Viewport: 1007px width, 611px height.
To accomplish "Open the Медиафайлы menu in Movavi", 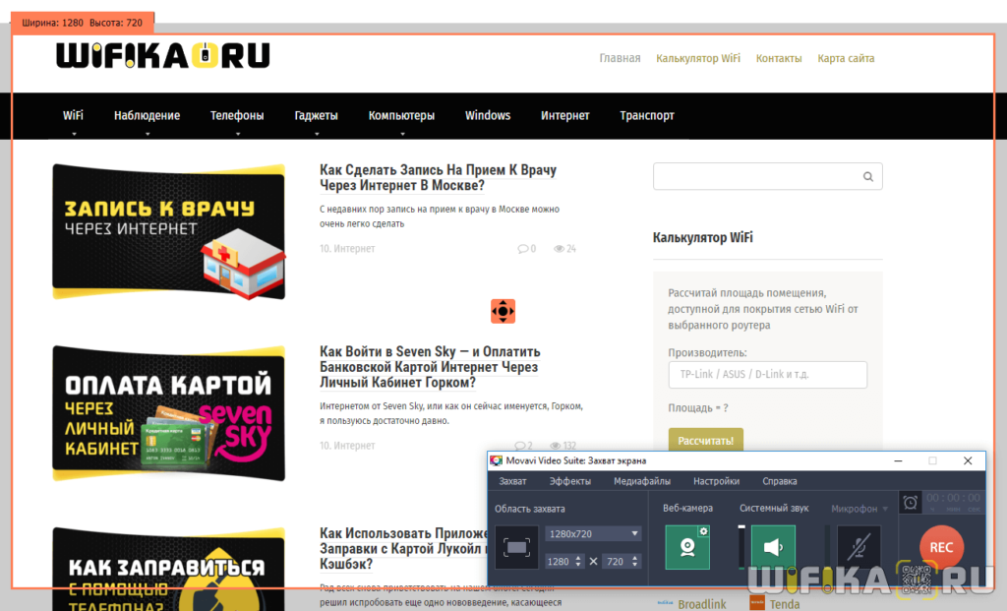I will (x=641, y=481).
